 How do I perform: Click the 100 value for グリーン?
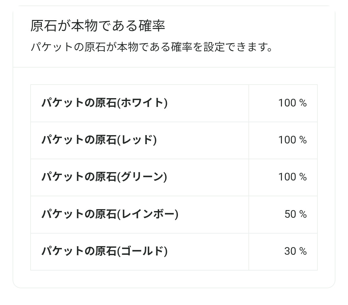tap(287, 177)
